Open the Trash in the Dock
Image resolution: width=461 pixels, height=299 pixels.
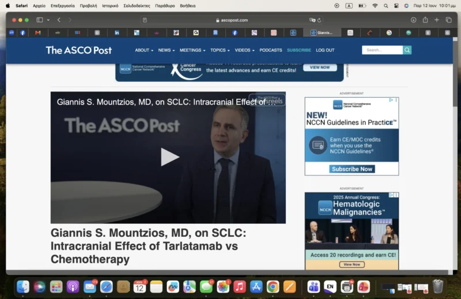438,286
